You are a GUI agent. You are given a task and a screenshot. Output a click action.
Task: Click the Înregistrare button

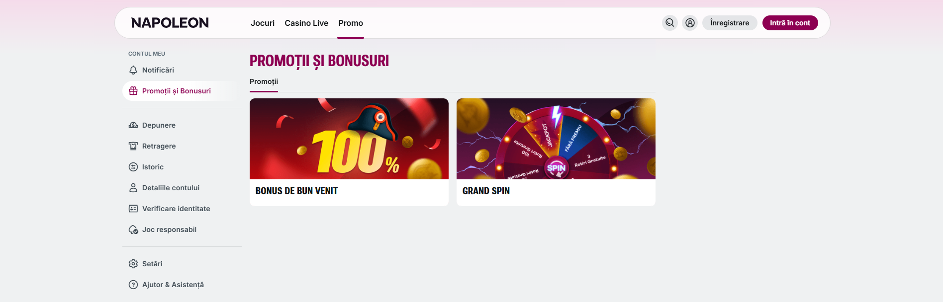pyautogui.click(x=730, y=23)
